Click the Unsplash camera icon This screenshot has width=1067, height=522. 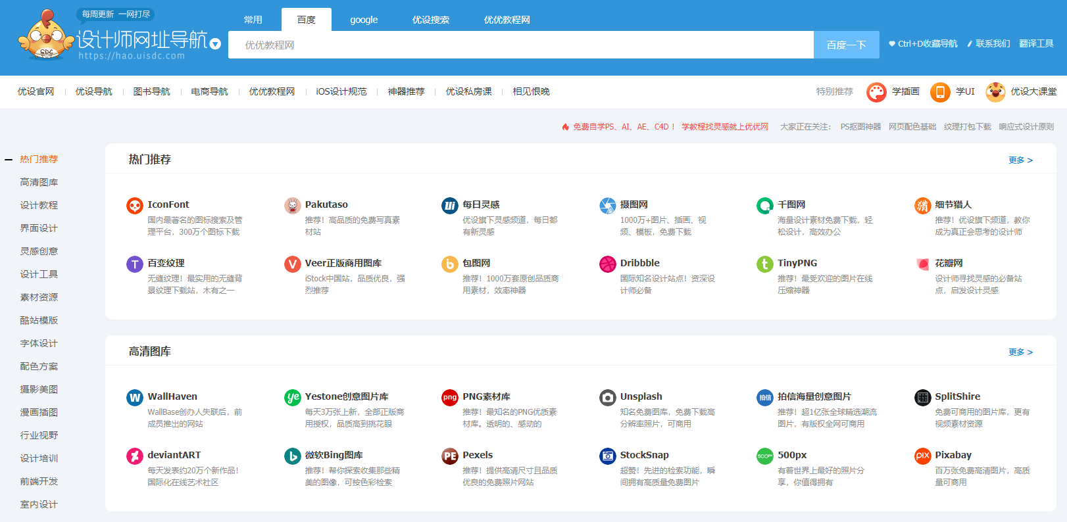coord(607,398)
